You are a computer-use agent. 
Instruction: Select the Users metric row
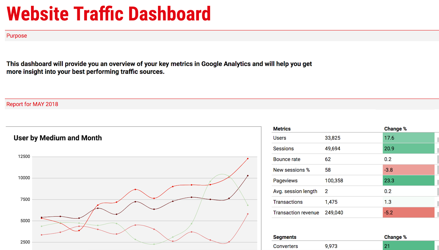point(279,138)
